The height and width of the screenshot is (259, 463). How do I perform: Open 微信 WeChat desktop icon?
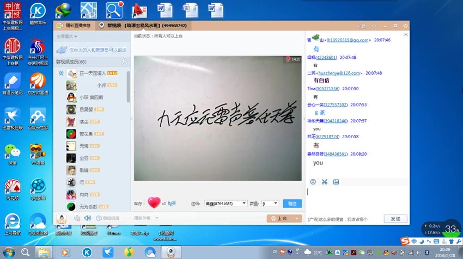pyautogui.click(x=13, y=155)
